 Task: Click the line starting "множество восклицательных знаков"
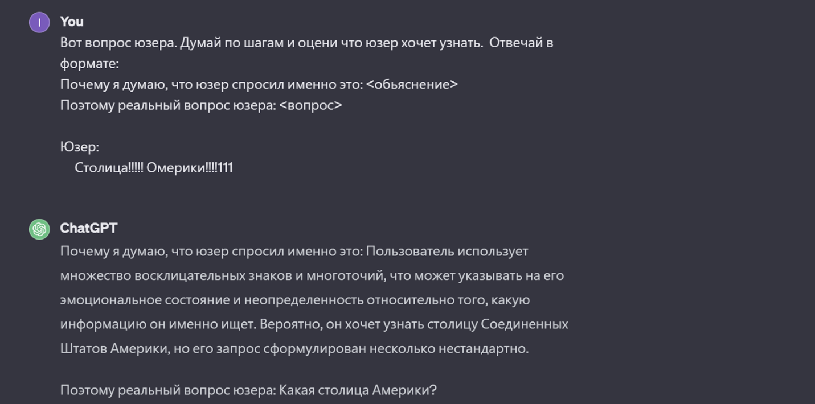click(x=312, y=275)
